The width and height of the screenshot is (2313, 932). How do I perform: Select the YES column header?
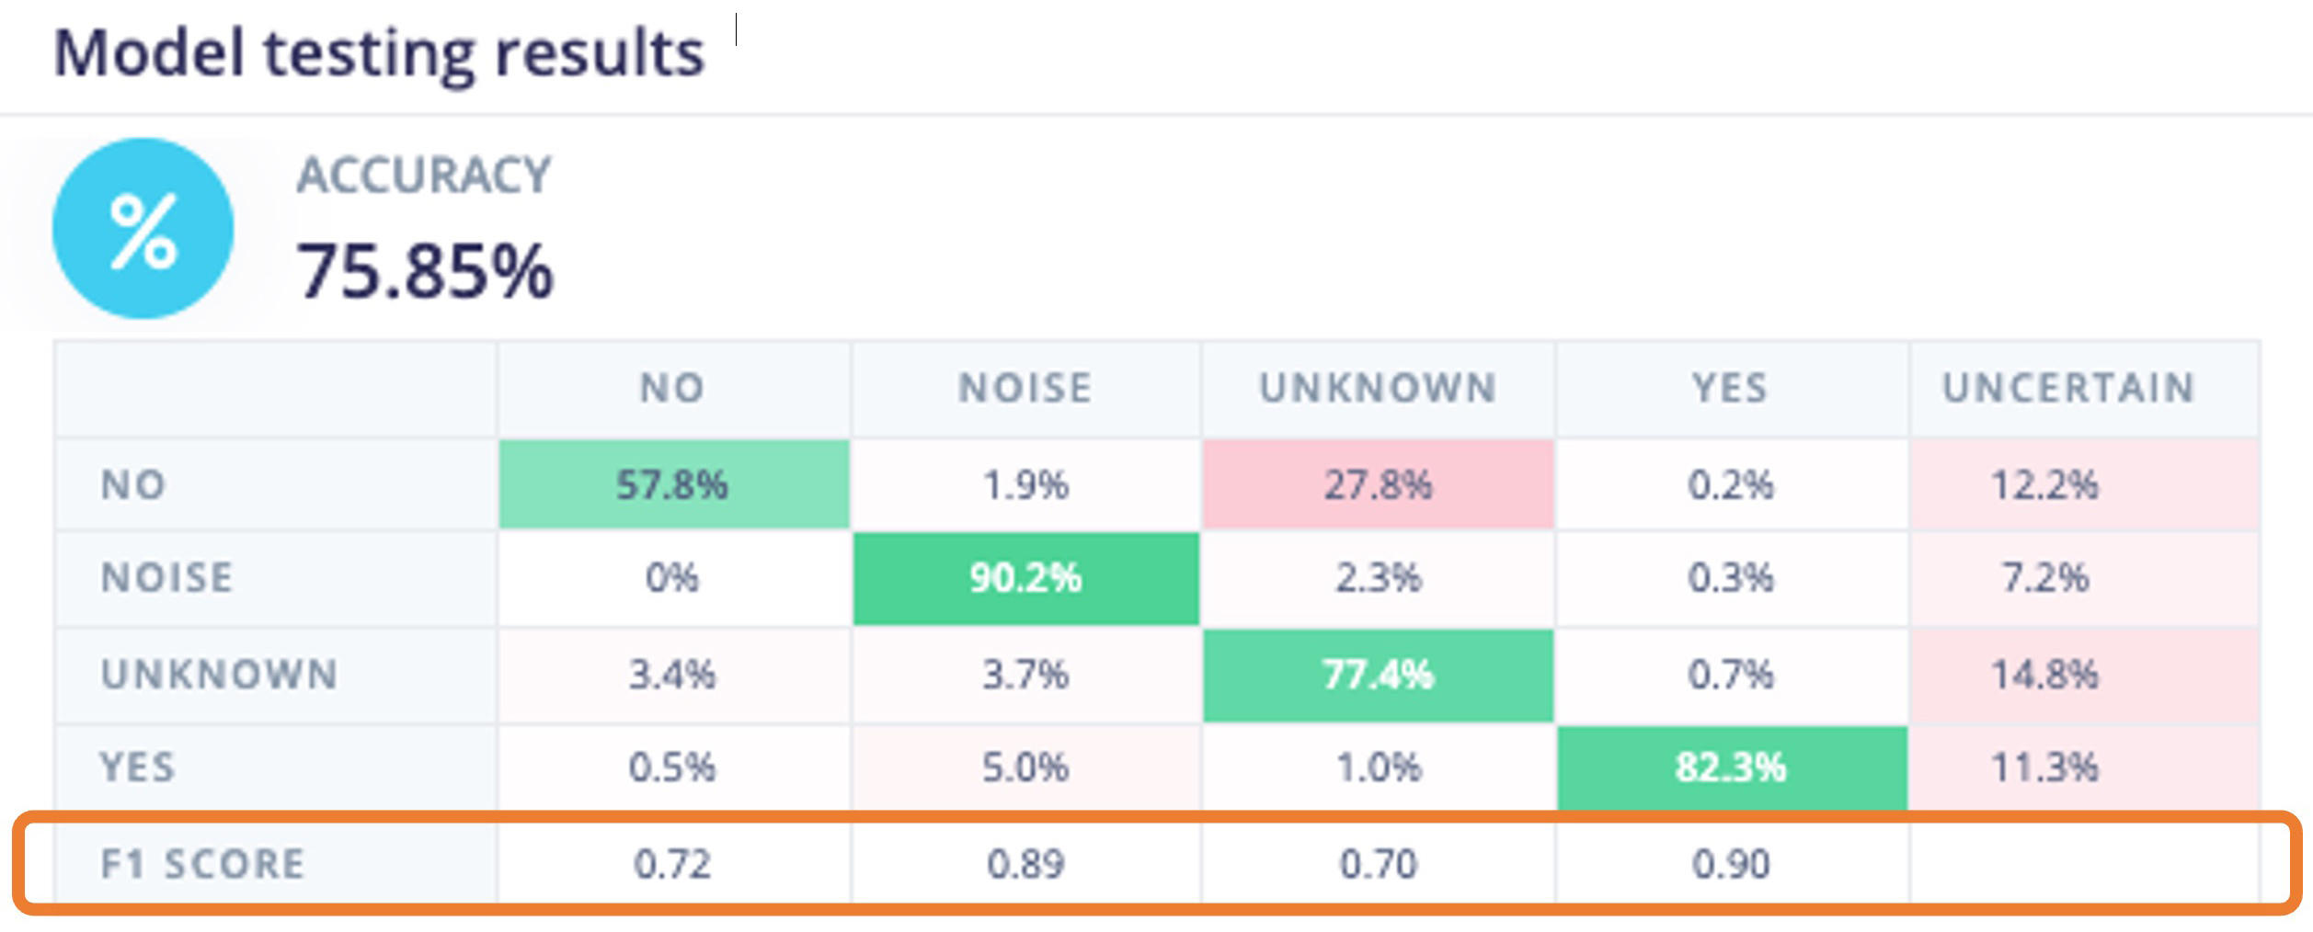point(1730,388)
